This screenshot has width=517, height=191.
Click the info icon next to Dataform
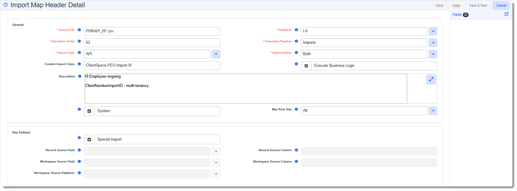pos(296,30)
